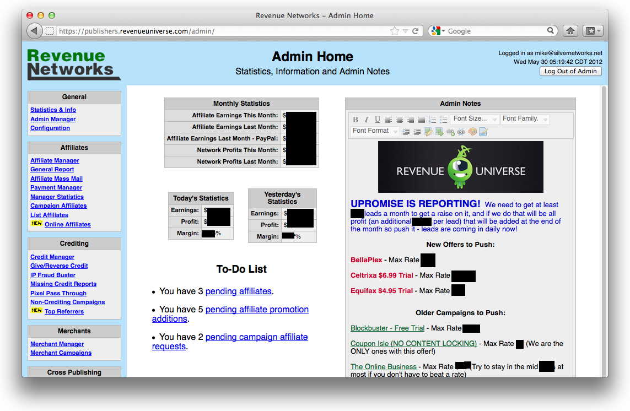The image size is (630, 411).
Task: Open Credit Manager in sidebar
Action: click(x=52, y=257)
